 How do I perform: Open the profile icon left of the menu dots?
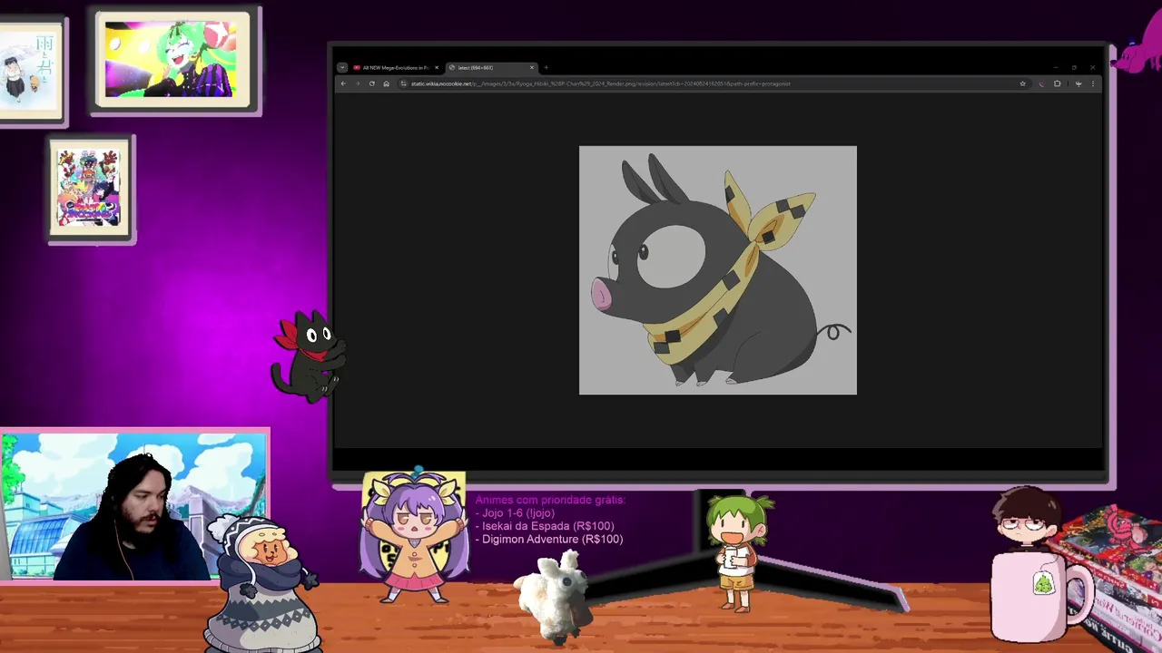coord(1078,83)
